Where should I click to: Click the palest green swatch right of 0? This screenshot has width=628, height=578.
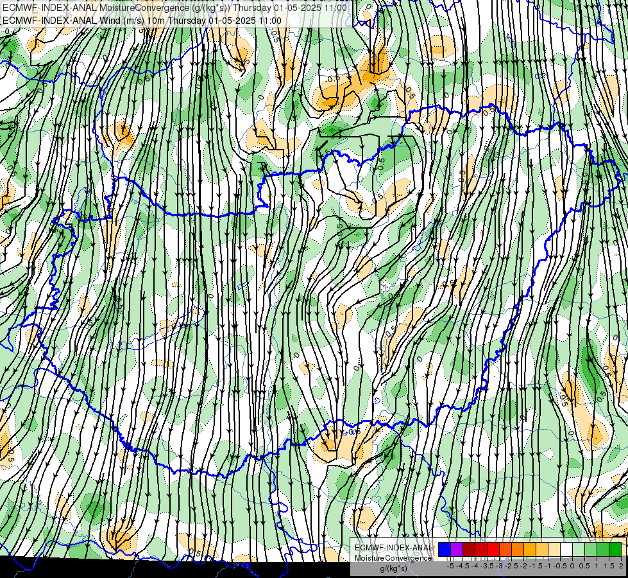[x=579, y=549]
